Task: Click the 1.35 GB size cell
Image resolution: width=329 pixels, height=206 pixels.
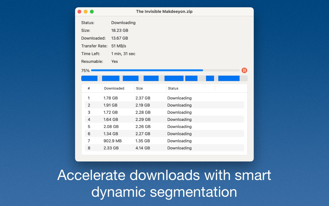Action: click(x=143, y=141)
